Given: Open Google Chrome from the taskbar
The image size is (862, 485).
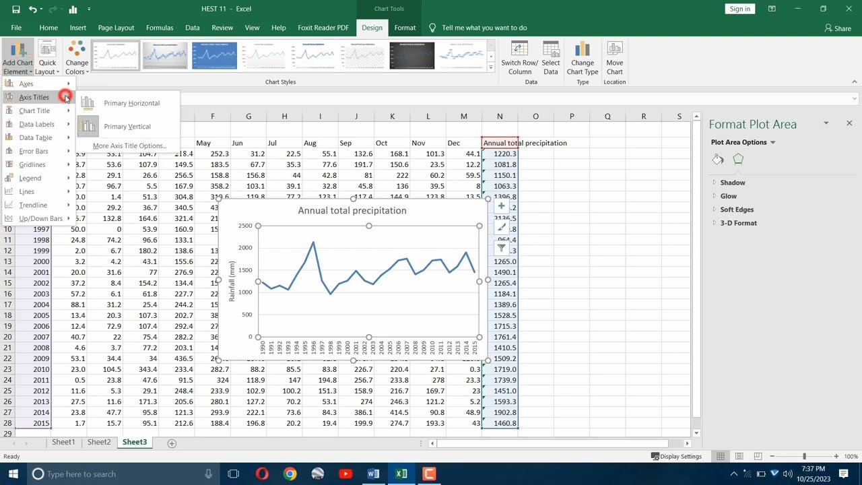Looking at the screenshot, I should pyautogui.click(x=290, y=474).
